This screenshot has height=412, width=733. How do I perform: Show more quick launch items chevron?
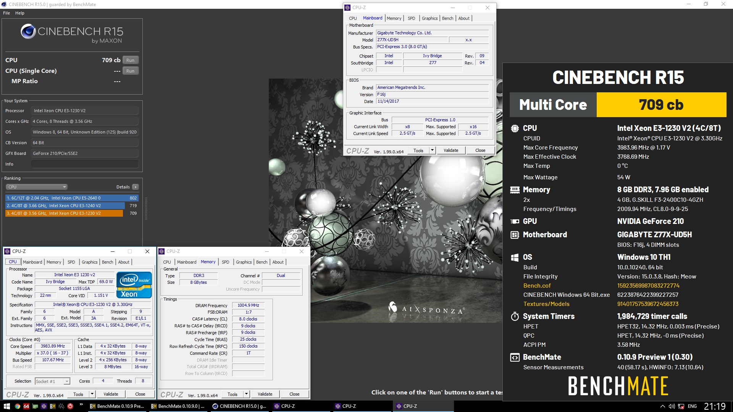point(81,405)
